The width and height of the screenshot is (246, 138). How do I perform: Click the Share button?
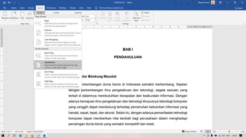click(238, 8)
